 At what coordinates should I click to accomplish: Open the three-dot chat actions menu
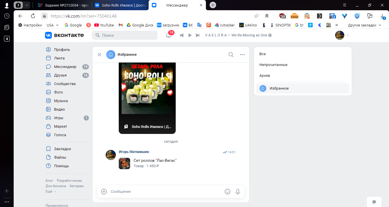click(x=242, y=55)
